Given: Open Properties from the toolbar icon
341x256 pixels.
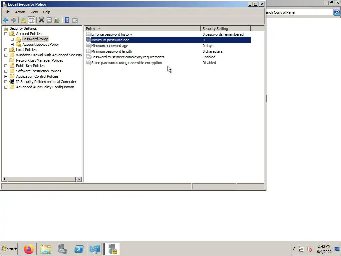Looking at the screenshot, I should 49,20.
